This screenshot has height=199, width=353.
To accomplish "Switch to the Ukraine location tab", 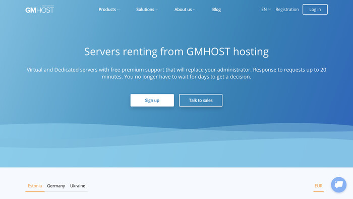I will click(x=78, y=186).
